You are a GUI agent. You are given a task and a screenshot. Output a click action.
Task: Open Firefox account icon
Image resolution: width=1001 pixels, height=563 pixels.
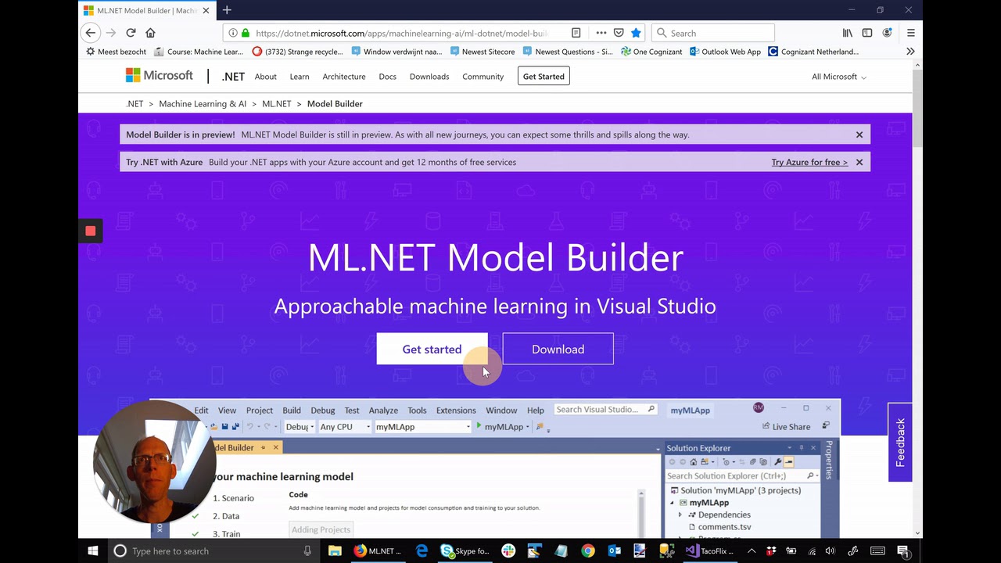coord(887,33)
